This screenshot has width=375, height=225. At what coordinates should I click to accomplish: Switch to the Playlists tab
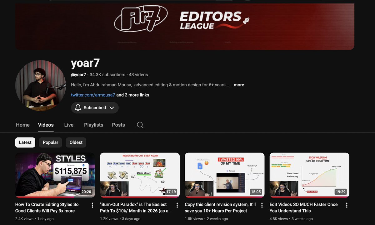pyautogui.click(x=93, y=125)
